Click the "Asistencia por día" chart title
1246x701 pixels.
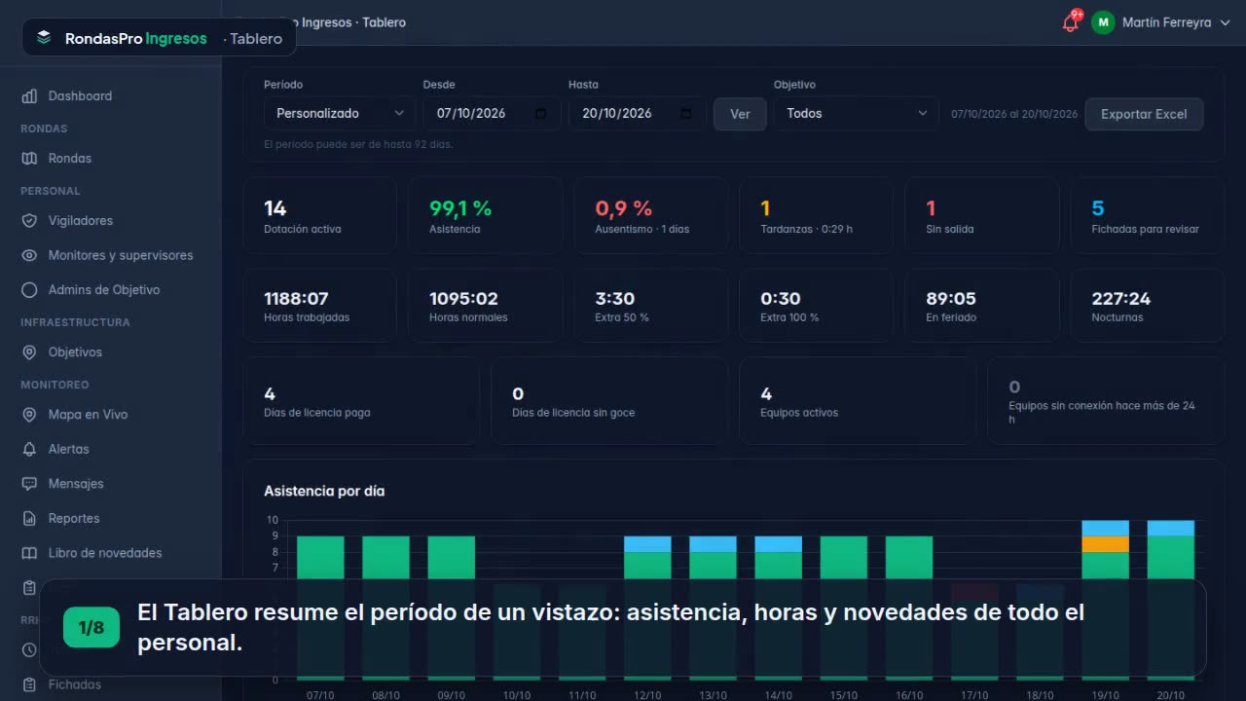click(324, 492)
